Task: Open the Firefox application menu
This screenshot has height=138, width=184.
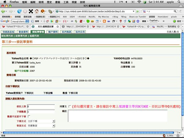Action: pyautogui.click(x=14, y=2)
